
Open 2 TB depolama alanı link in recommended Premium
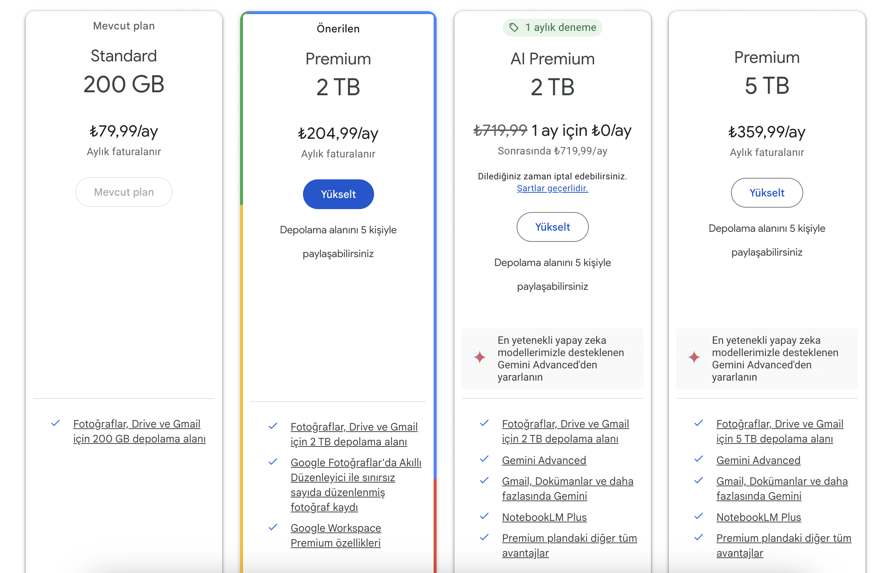click(x=354, y=434)
